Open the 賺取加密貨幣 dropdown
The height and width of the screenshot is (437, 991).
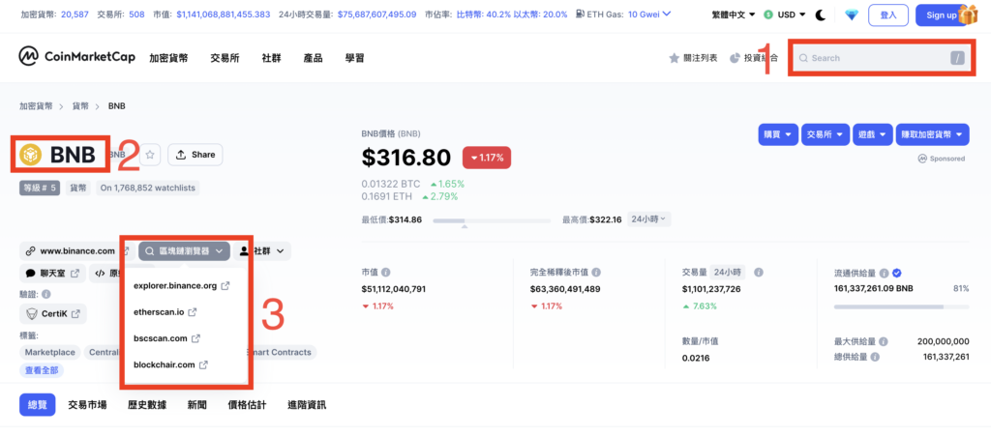932,134
